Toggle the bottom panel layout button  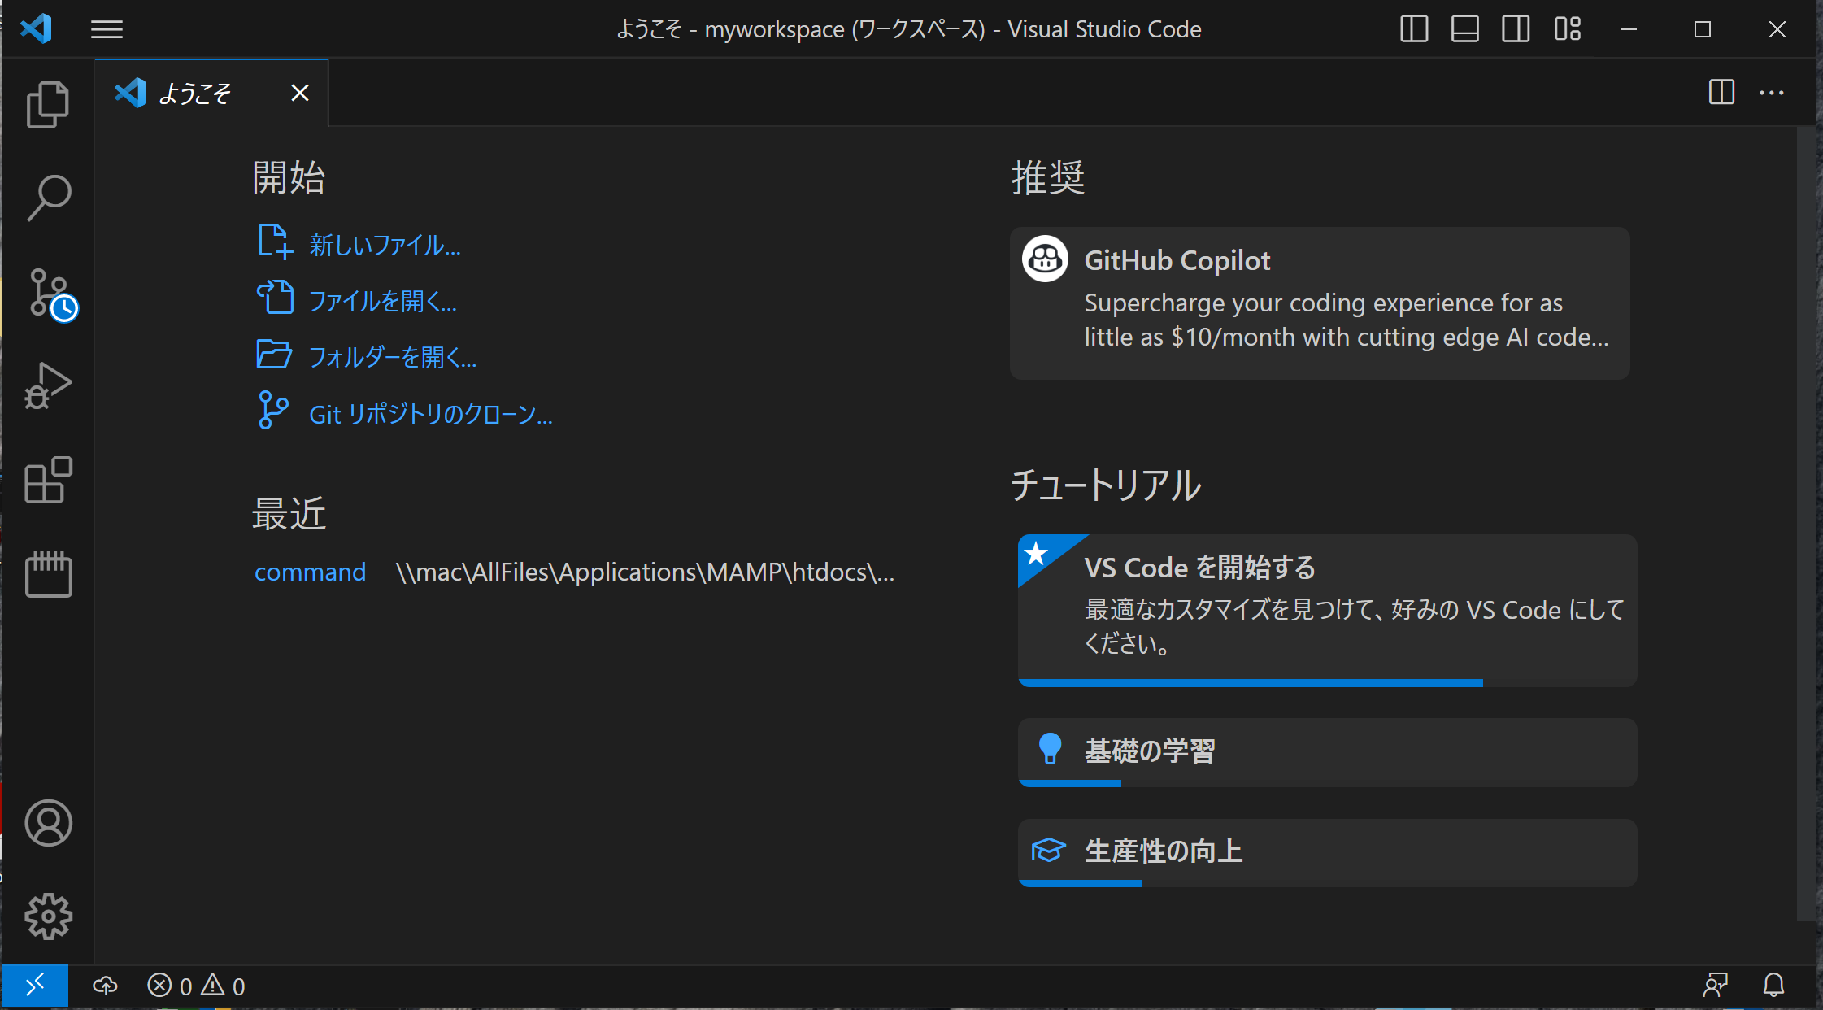[x=1464, y=29]
